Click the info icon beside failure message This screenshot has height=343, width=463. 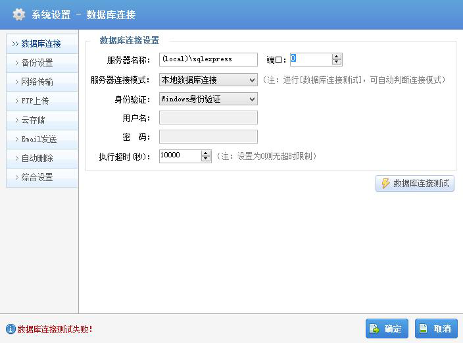click(11, 329)
